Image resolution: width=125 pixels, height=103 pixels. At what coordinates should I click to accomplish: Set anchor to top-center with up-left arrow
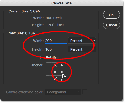click(56, 66)
